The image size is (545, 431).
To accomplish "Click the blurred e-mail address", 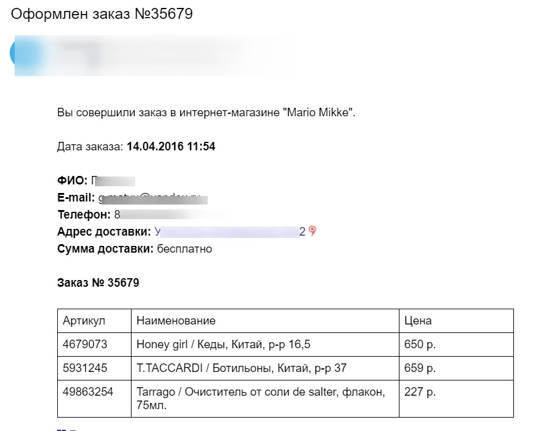I will click(153, 198).
